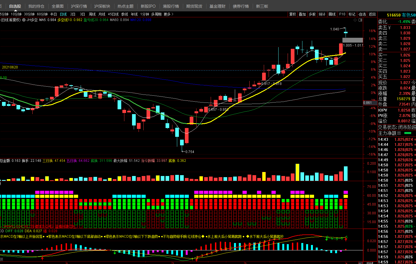This screenshot has width=416, height=264.
Task: Click the 盈亏线20: 0.964 label
Action: [96, 20]
